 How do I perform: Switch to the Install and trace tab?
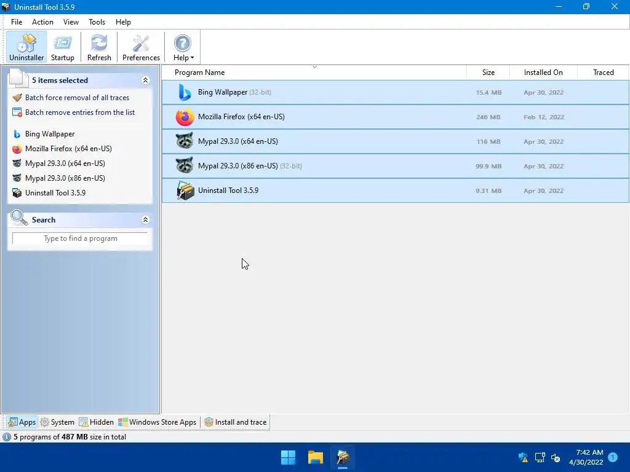[236, 422]
